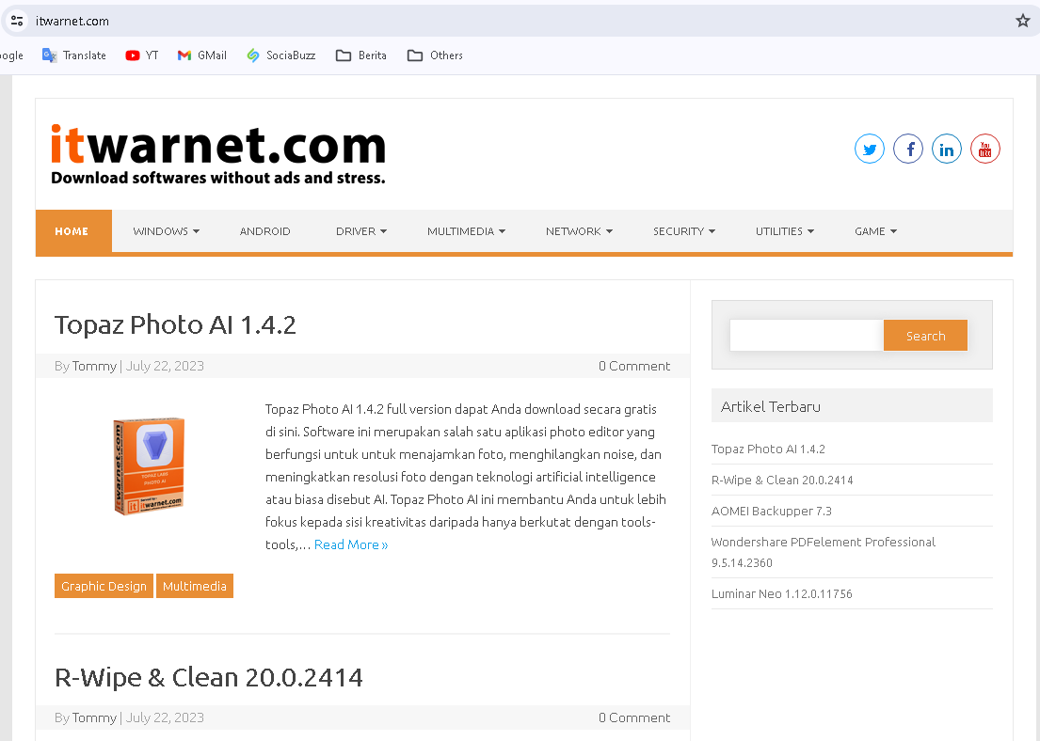
Task: Click the 'Artikel Terbaru' sidebar heading
Action: pos(771,406)
